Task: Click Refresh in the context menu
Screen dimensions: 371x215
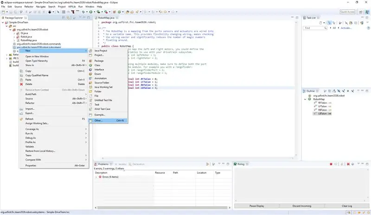Action: (54, 119)
